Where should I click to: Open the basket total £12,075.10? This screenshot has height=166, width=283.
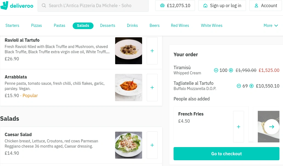pos(175,5)
